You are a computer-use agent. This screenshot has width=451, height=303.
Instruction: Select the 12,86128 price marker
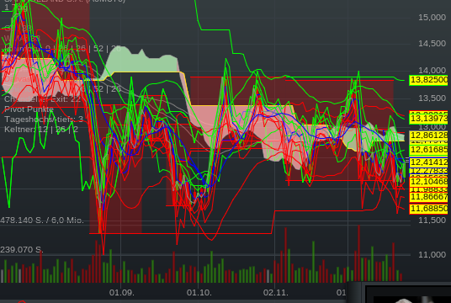point(428,136)
